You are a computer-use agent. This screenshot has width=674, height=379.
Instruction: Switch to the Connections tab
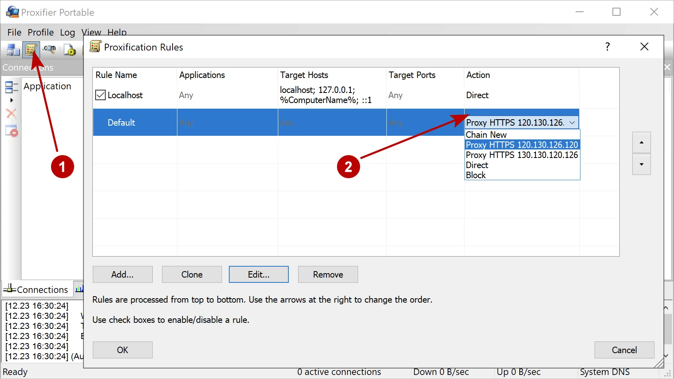(36, 289)
